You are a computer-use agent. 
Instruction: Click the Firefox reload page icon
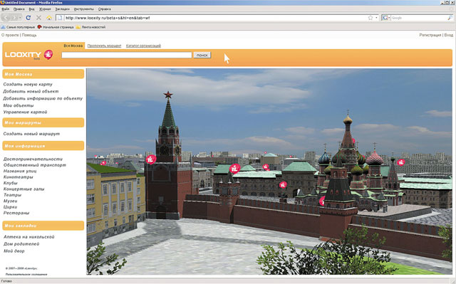tap(28, 18)
